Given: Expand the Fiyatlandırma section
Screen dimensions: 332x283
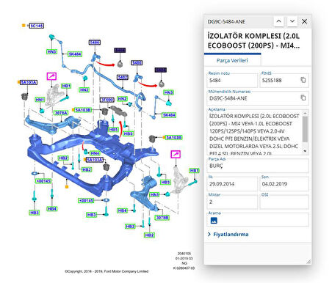Looking at the screenshot, I should coord(228,235).
